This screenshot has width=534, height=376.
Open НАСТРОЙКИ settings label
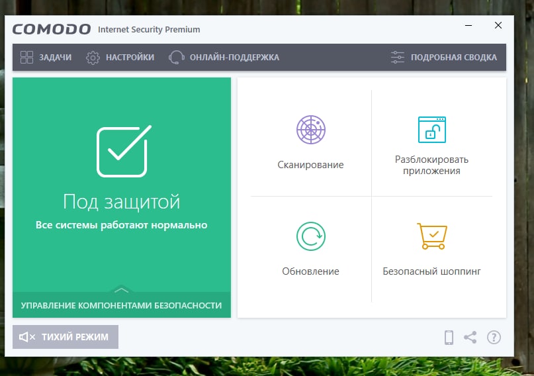pos(130,58)
